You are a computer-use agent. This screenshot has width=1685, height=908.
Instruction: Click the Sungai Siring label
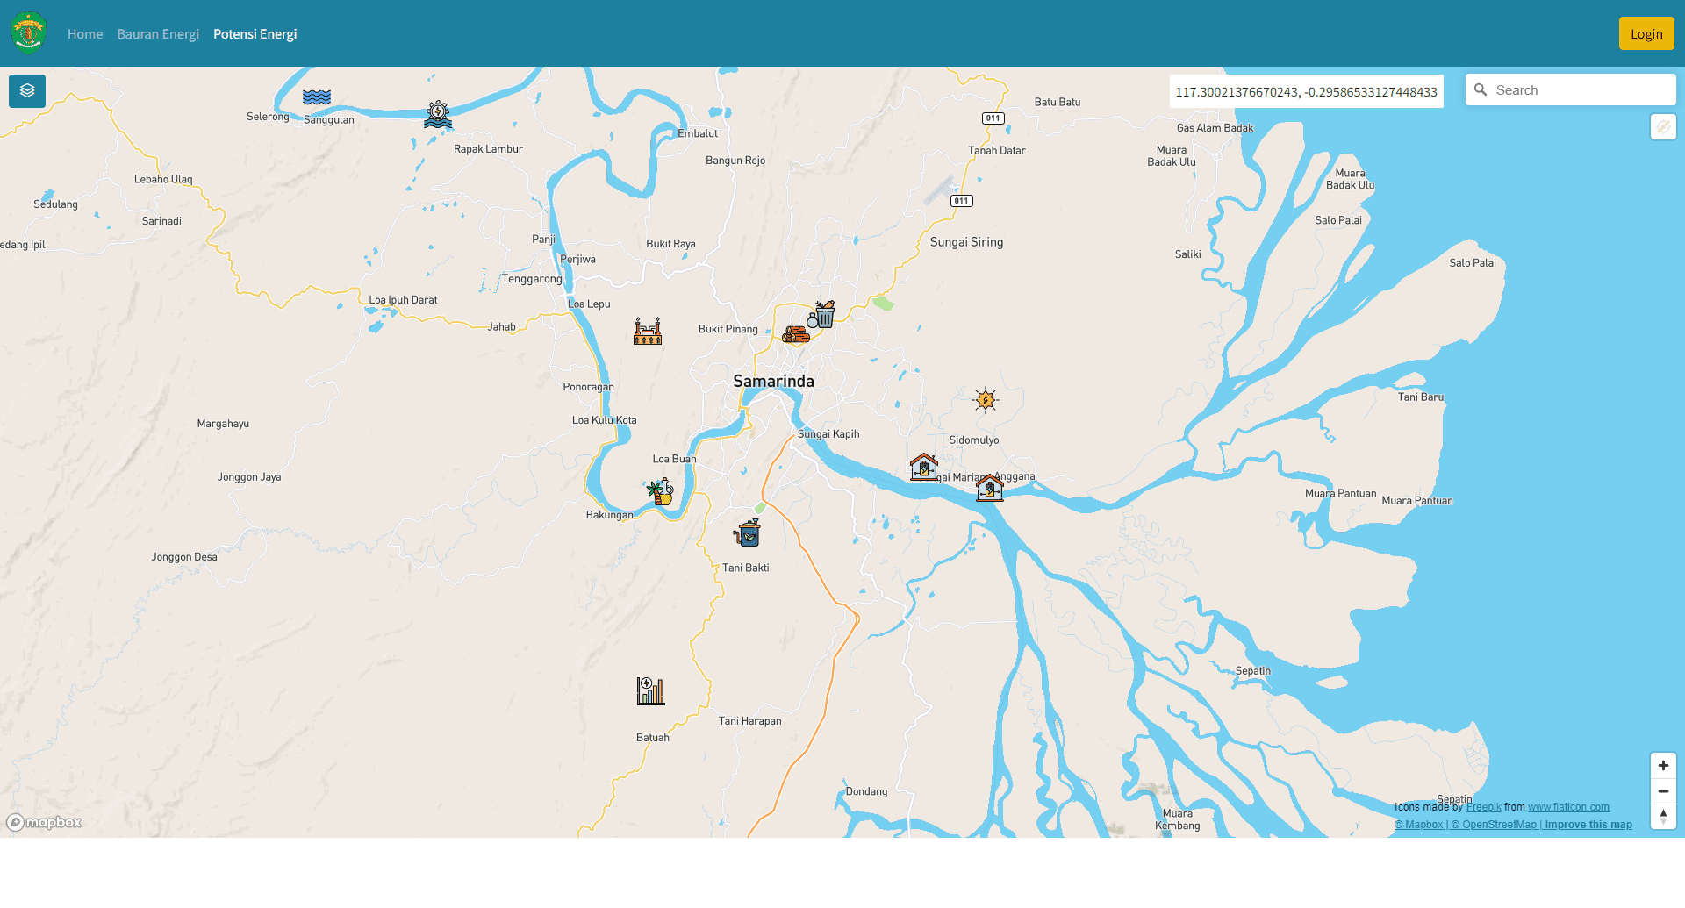966,242
